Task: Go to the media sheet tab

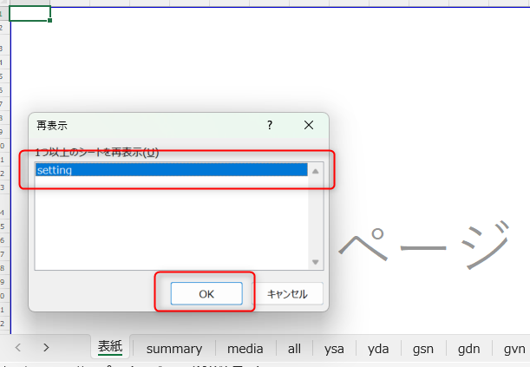Action: [245, 349]
